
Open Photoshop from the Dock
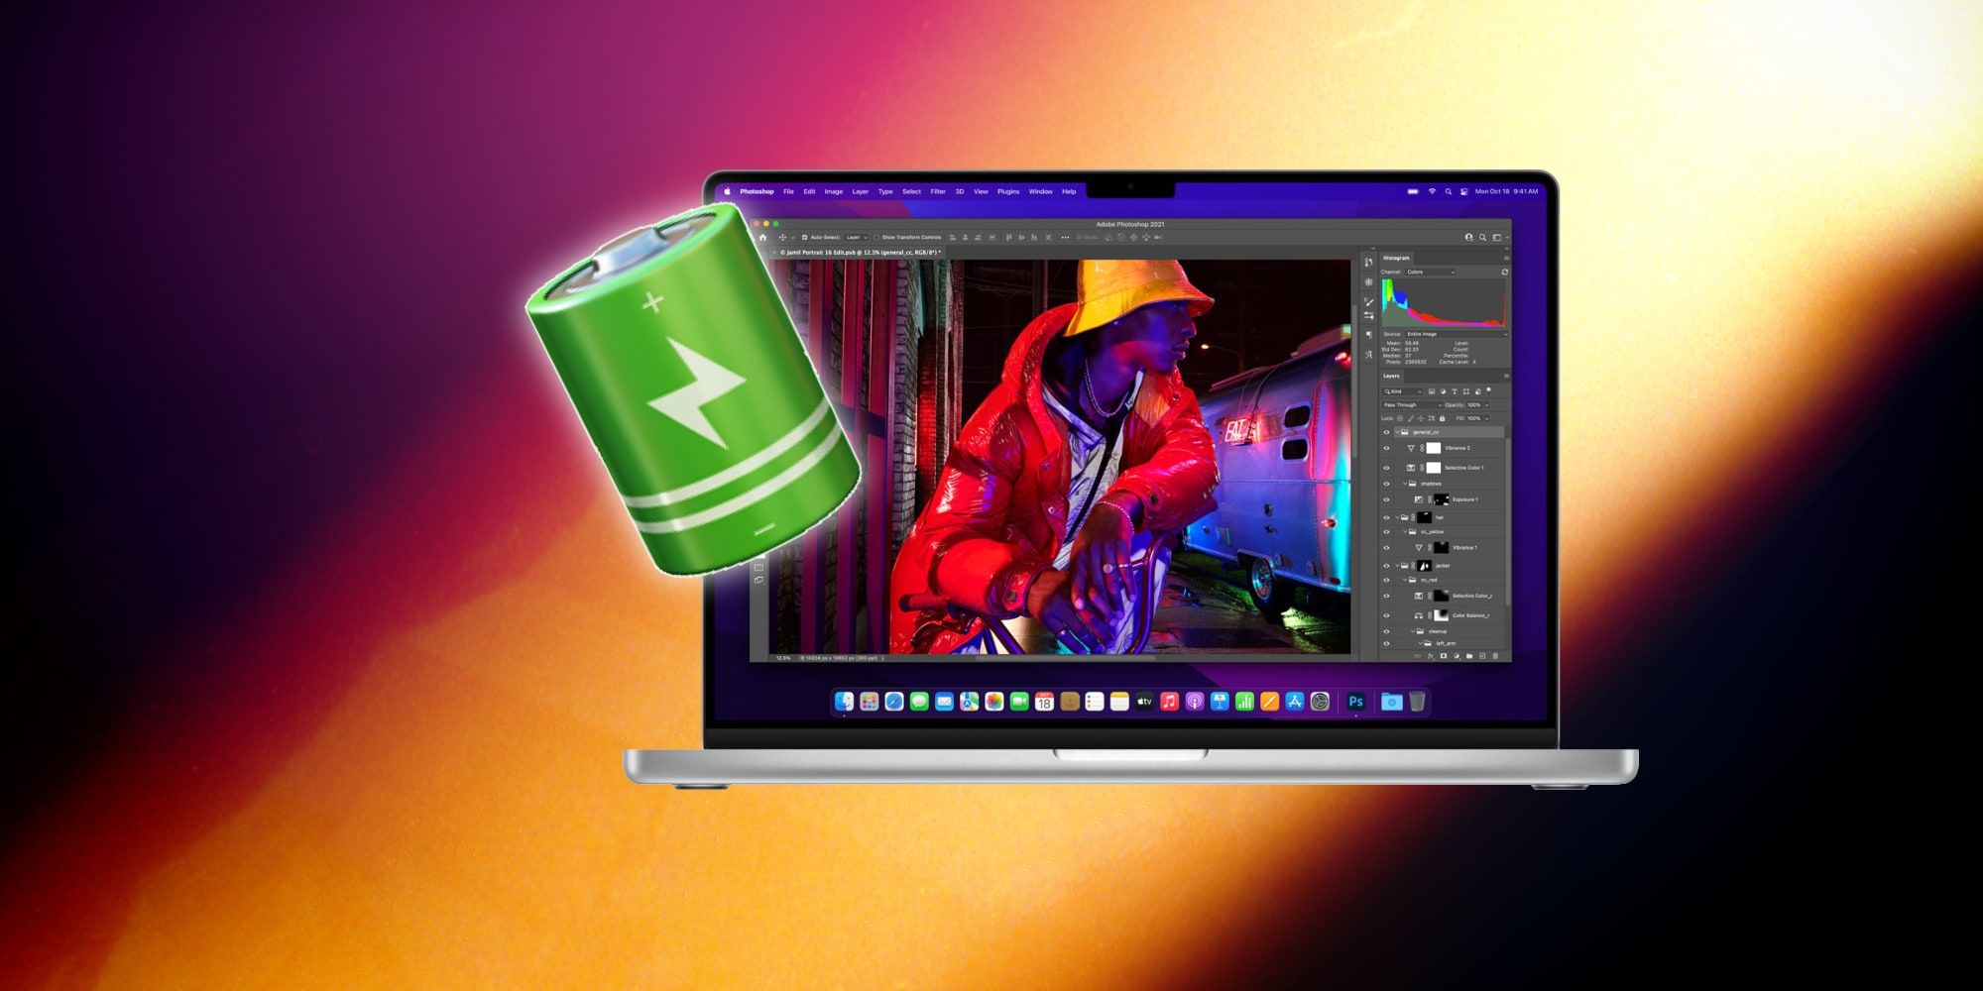click(1355, 702)
